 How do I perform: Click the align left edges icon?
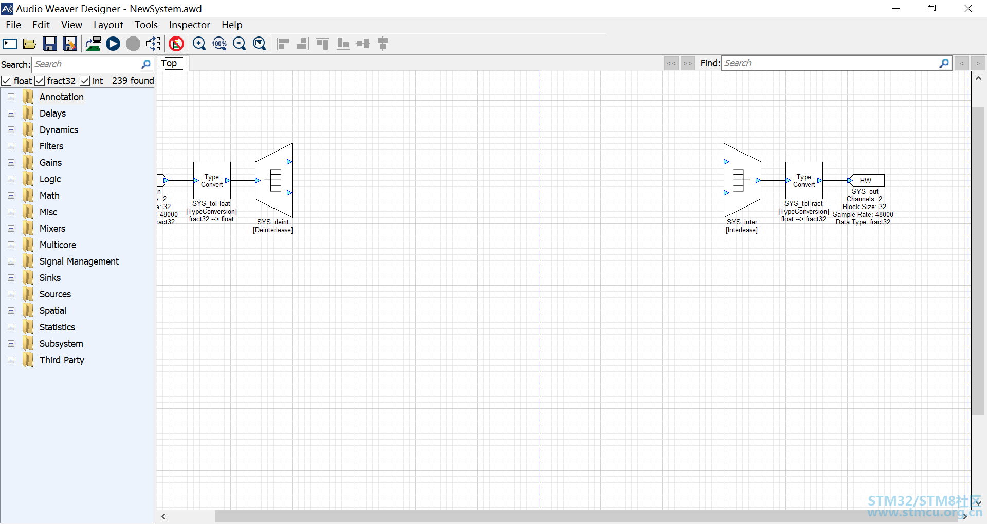(283, 44)
